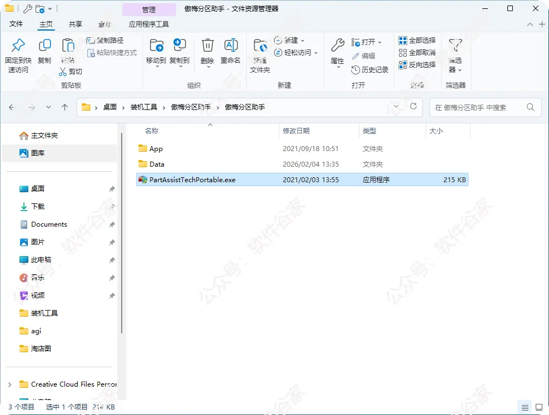Click the Manage contextual tab
Screen dimensions: 549x415
149,9
